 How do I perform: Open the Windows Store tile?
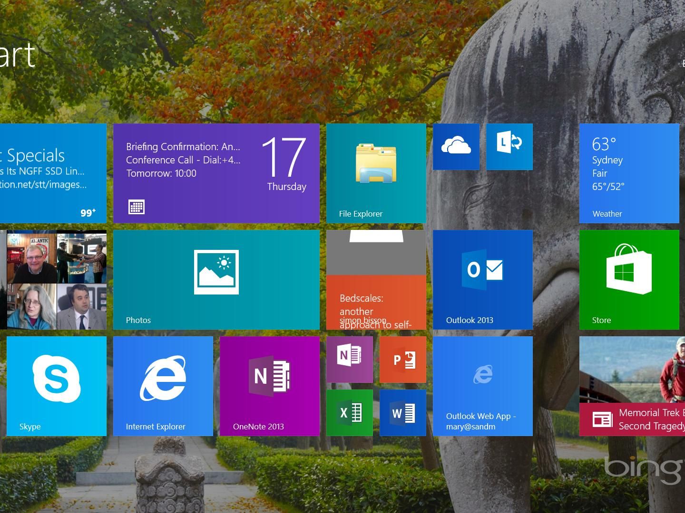point(629,280)
